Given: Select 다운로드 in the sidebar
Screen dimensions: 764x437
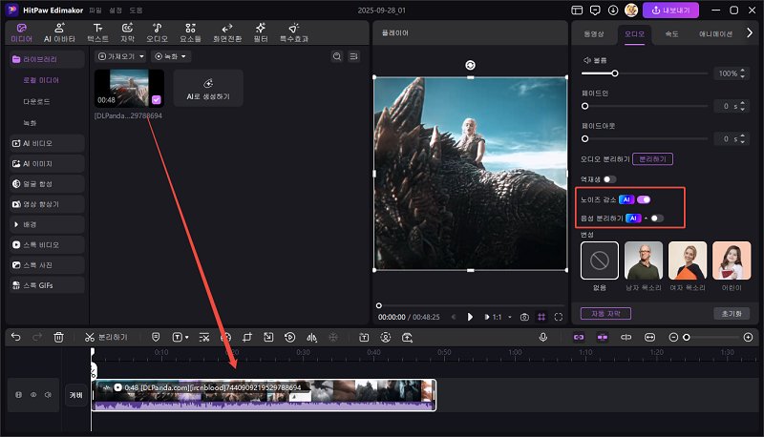Looking at the screenshot, I should (x=36, y=101).
